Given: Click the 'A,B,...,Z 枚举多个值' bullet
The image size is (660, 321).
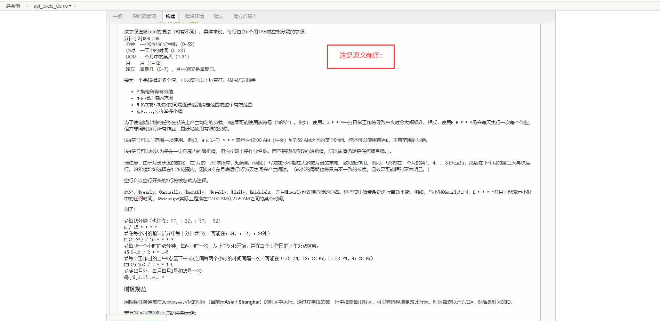Looking at the screenshot, I should [160, 111].
